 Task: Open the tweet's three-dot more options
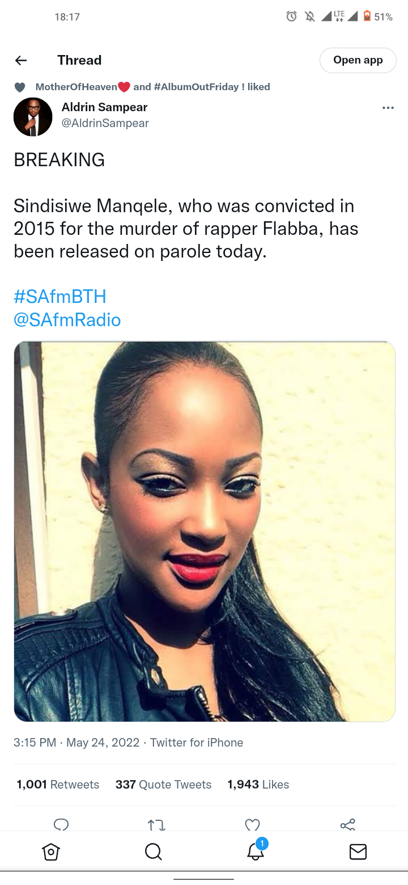[x=388, y=108]
